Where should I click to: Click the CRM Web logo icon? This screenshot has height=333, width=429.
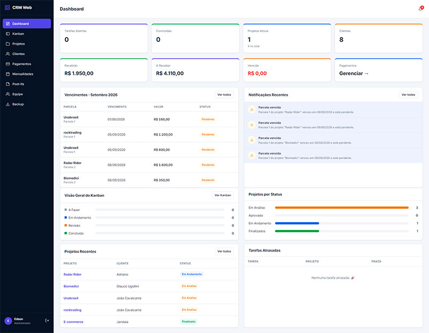[8, 8]
